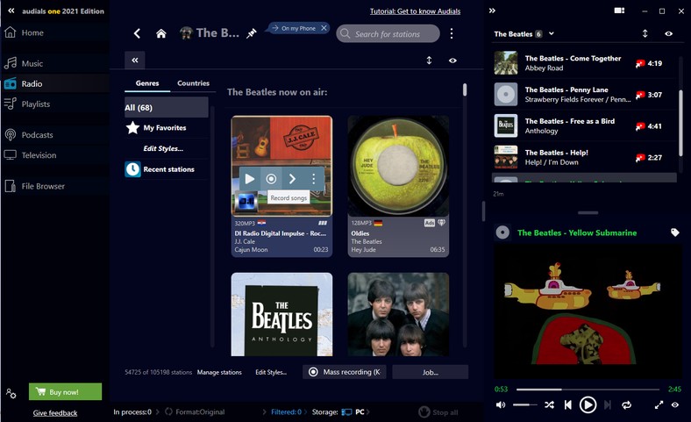Mute the player's volume speaker
This screenshot has height=422, width=691.
pyautogui.click(x=501, y=404)
